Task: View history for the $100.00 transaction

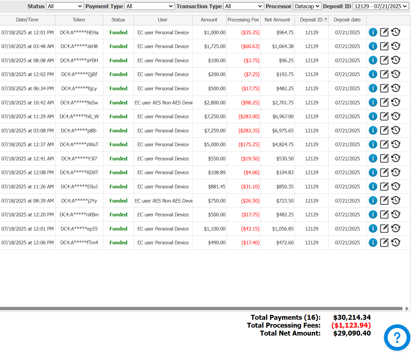Action: pos(396,60)
